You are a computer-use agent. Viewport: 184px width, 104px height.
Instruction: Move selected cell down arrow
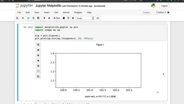pyautogui.click(x=49, y=18)
